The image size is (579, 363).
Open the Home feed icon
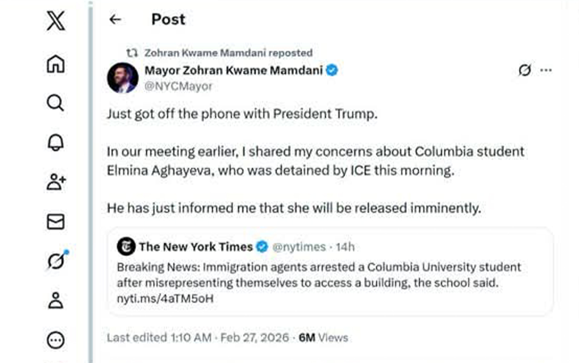click(x=55, y=64)
